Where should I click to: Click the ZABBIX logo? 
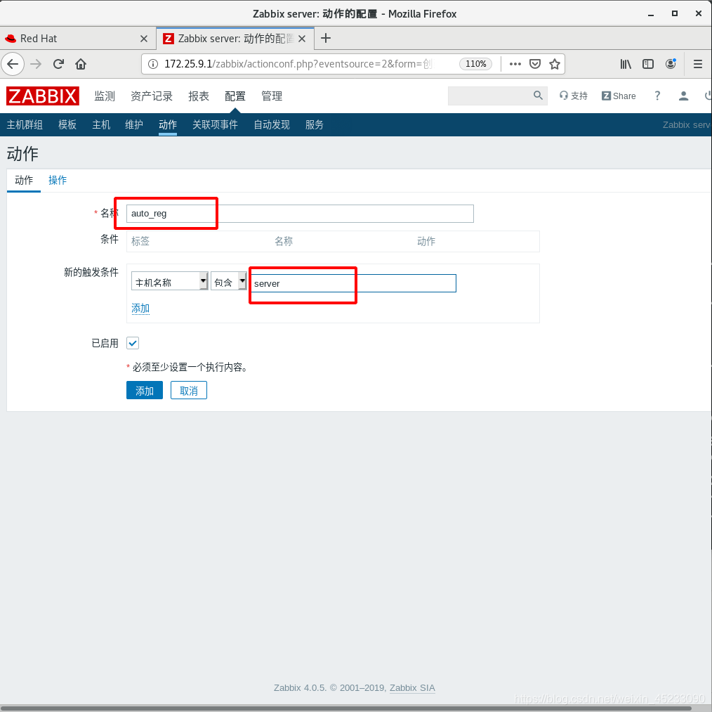click(x=43, y=96)
